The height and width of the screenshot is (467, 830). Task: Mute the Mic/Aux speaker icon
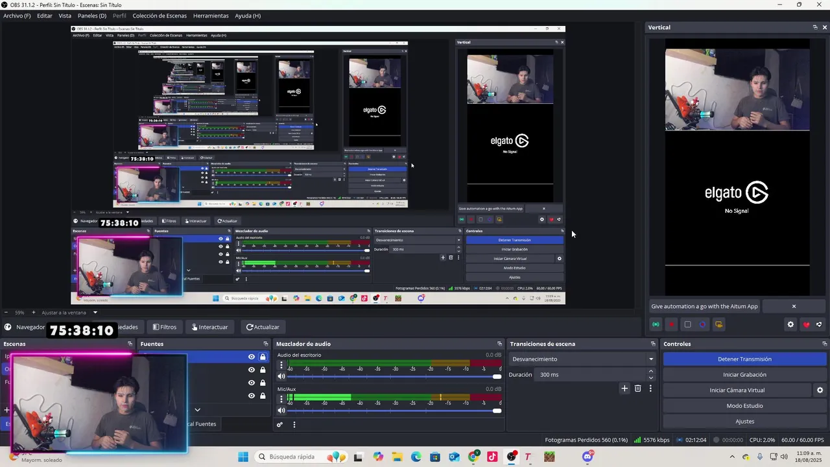[x=281, y=410]
